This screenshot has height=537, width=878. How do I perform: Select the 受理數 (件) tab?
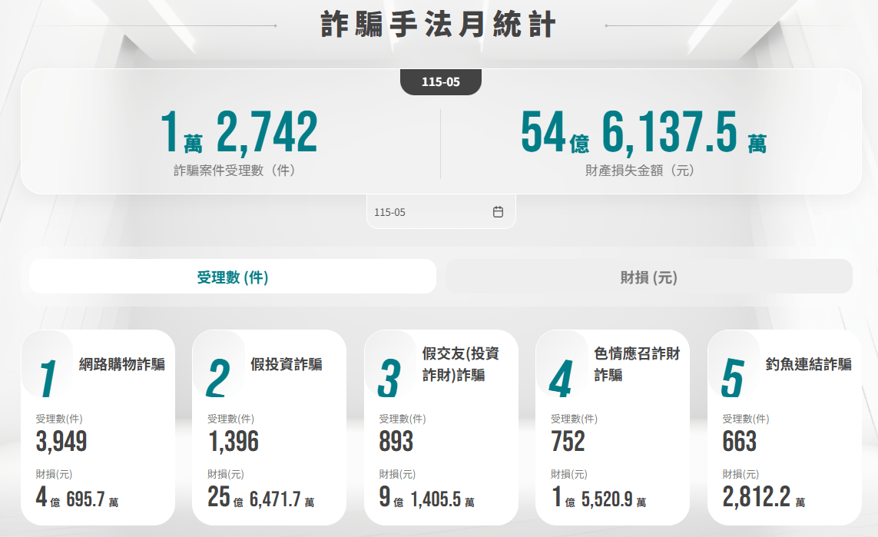pos(233,277)
